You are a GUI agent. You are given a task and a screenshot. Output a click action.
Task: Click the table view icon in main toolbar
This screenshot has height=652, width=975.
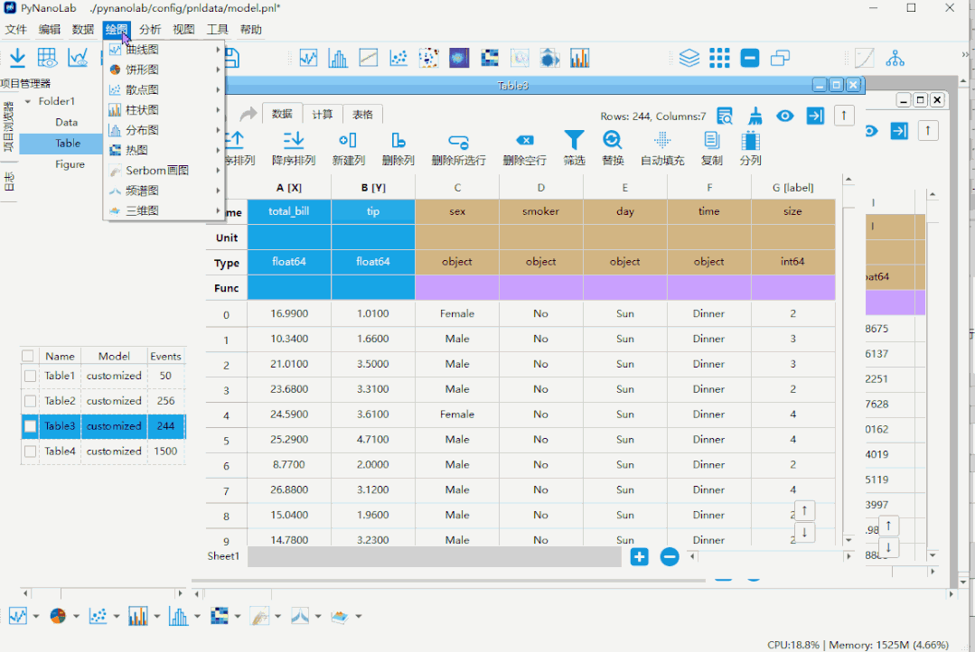click(47, 58)
